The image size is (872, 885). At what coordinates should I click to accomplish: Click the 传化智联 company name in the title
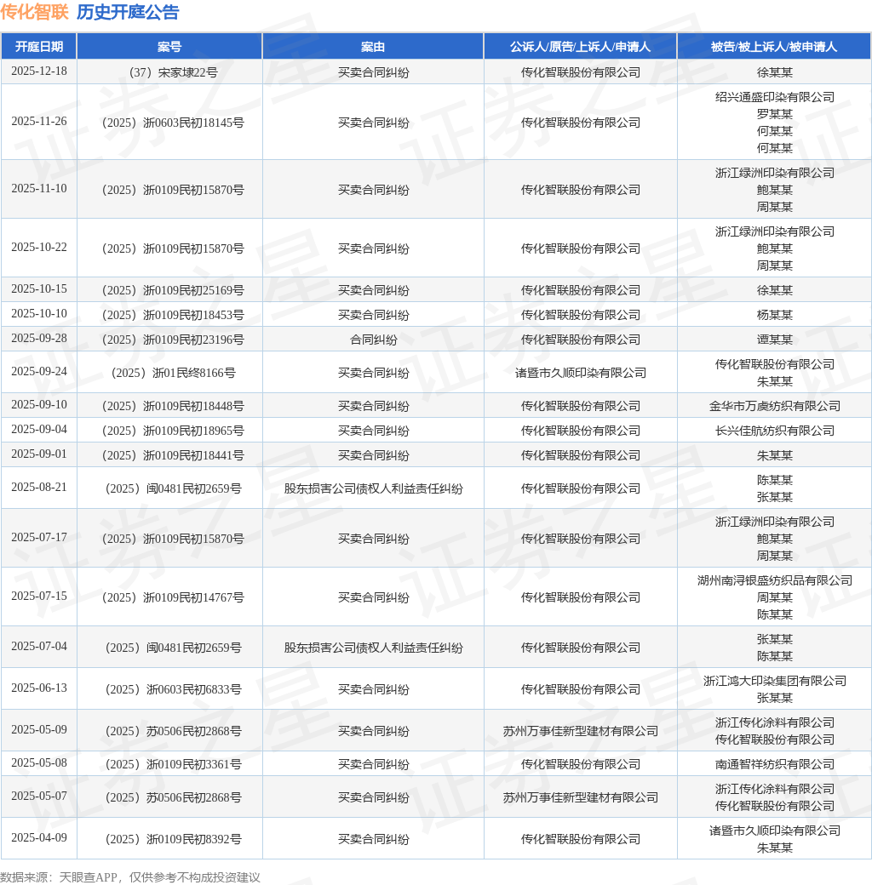[x=34, y=12]
